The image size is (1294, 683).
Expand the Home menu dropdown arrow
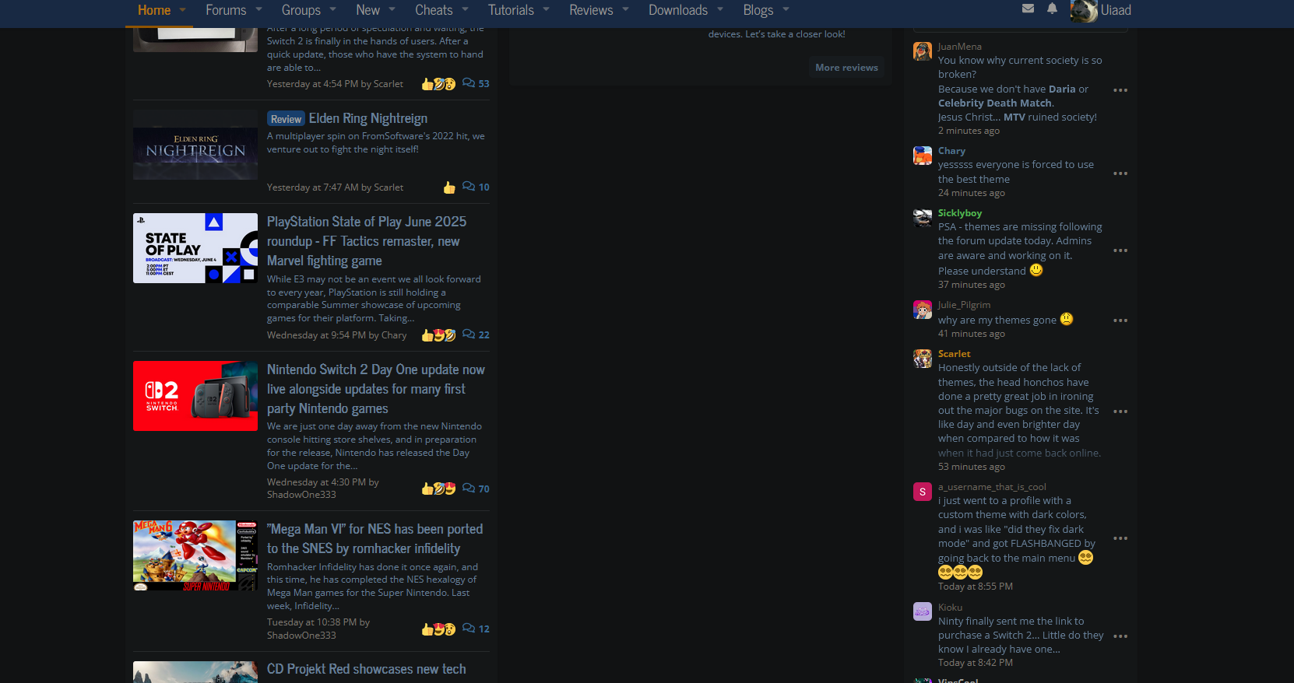182,10
